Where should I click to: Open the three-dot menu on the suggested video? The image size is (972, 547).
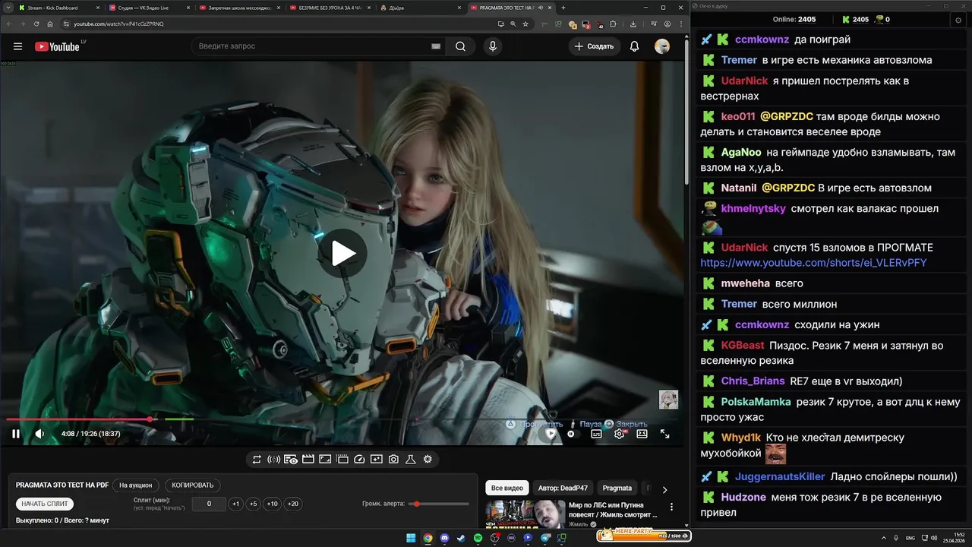[671, 507]
